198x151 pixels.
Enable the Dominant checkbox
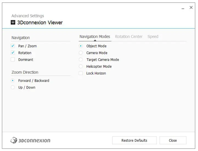[x=13, y=59]
